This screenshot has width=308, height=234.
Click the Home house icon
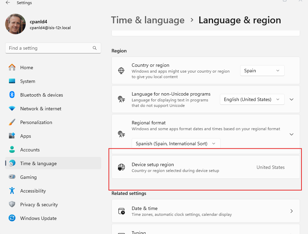(12, 67)
